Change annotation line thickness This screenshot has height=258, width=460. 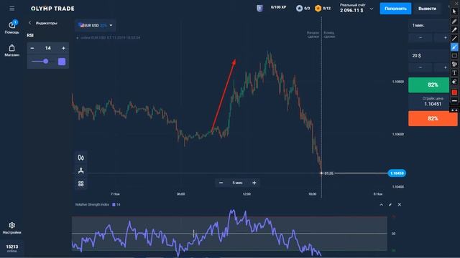454,101
